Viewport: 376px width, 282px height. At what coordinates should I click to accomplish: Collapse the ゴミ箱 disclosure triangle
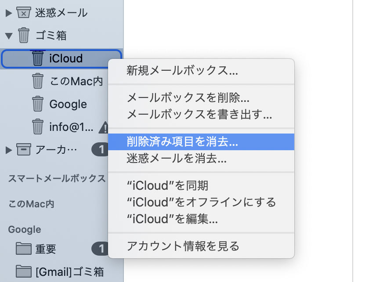click(x=9, y=36)
